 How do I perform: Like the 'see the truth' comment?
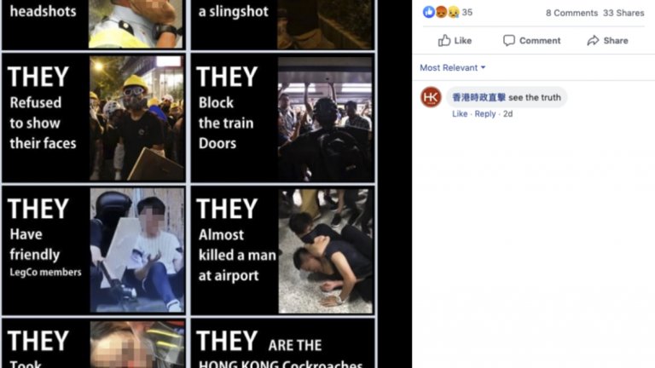460,114
